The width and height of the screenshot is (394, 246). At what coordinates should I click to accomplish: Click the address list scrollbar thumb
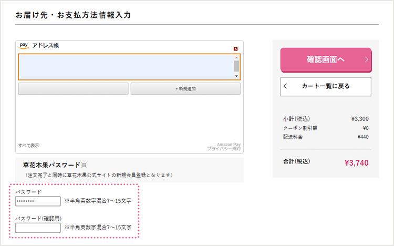(x=236, y=66)
